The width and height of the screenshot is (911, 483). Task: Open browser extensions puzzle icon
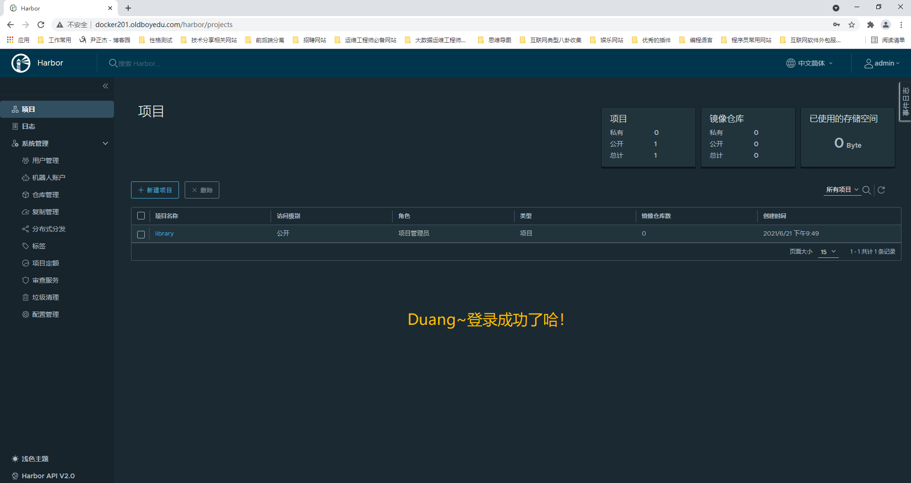tap(870, 25)
